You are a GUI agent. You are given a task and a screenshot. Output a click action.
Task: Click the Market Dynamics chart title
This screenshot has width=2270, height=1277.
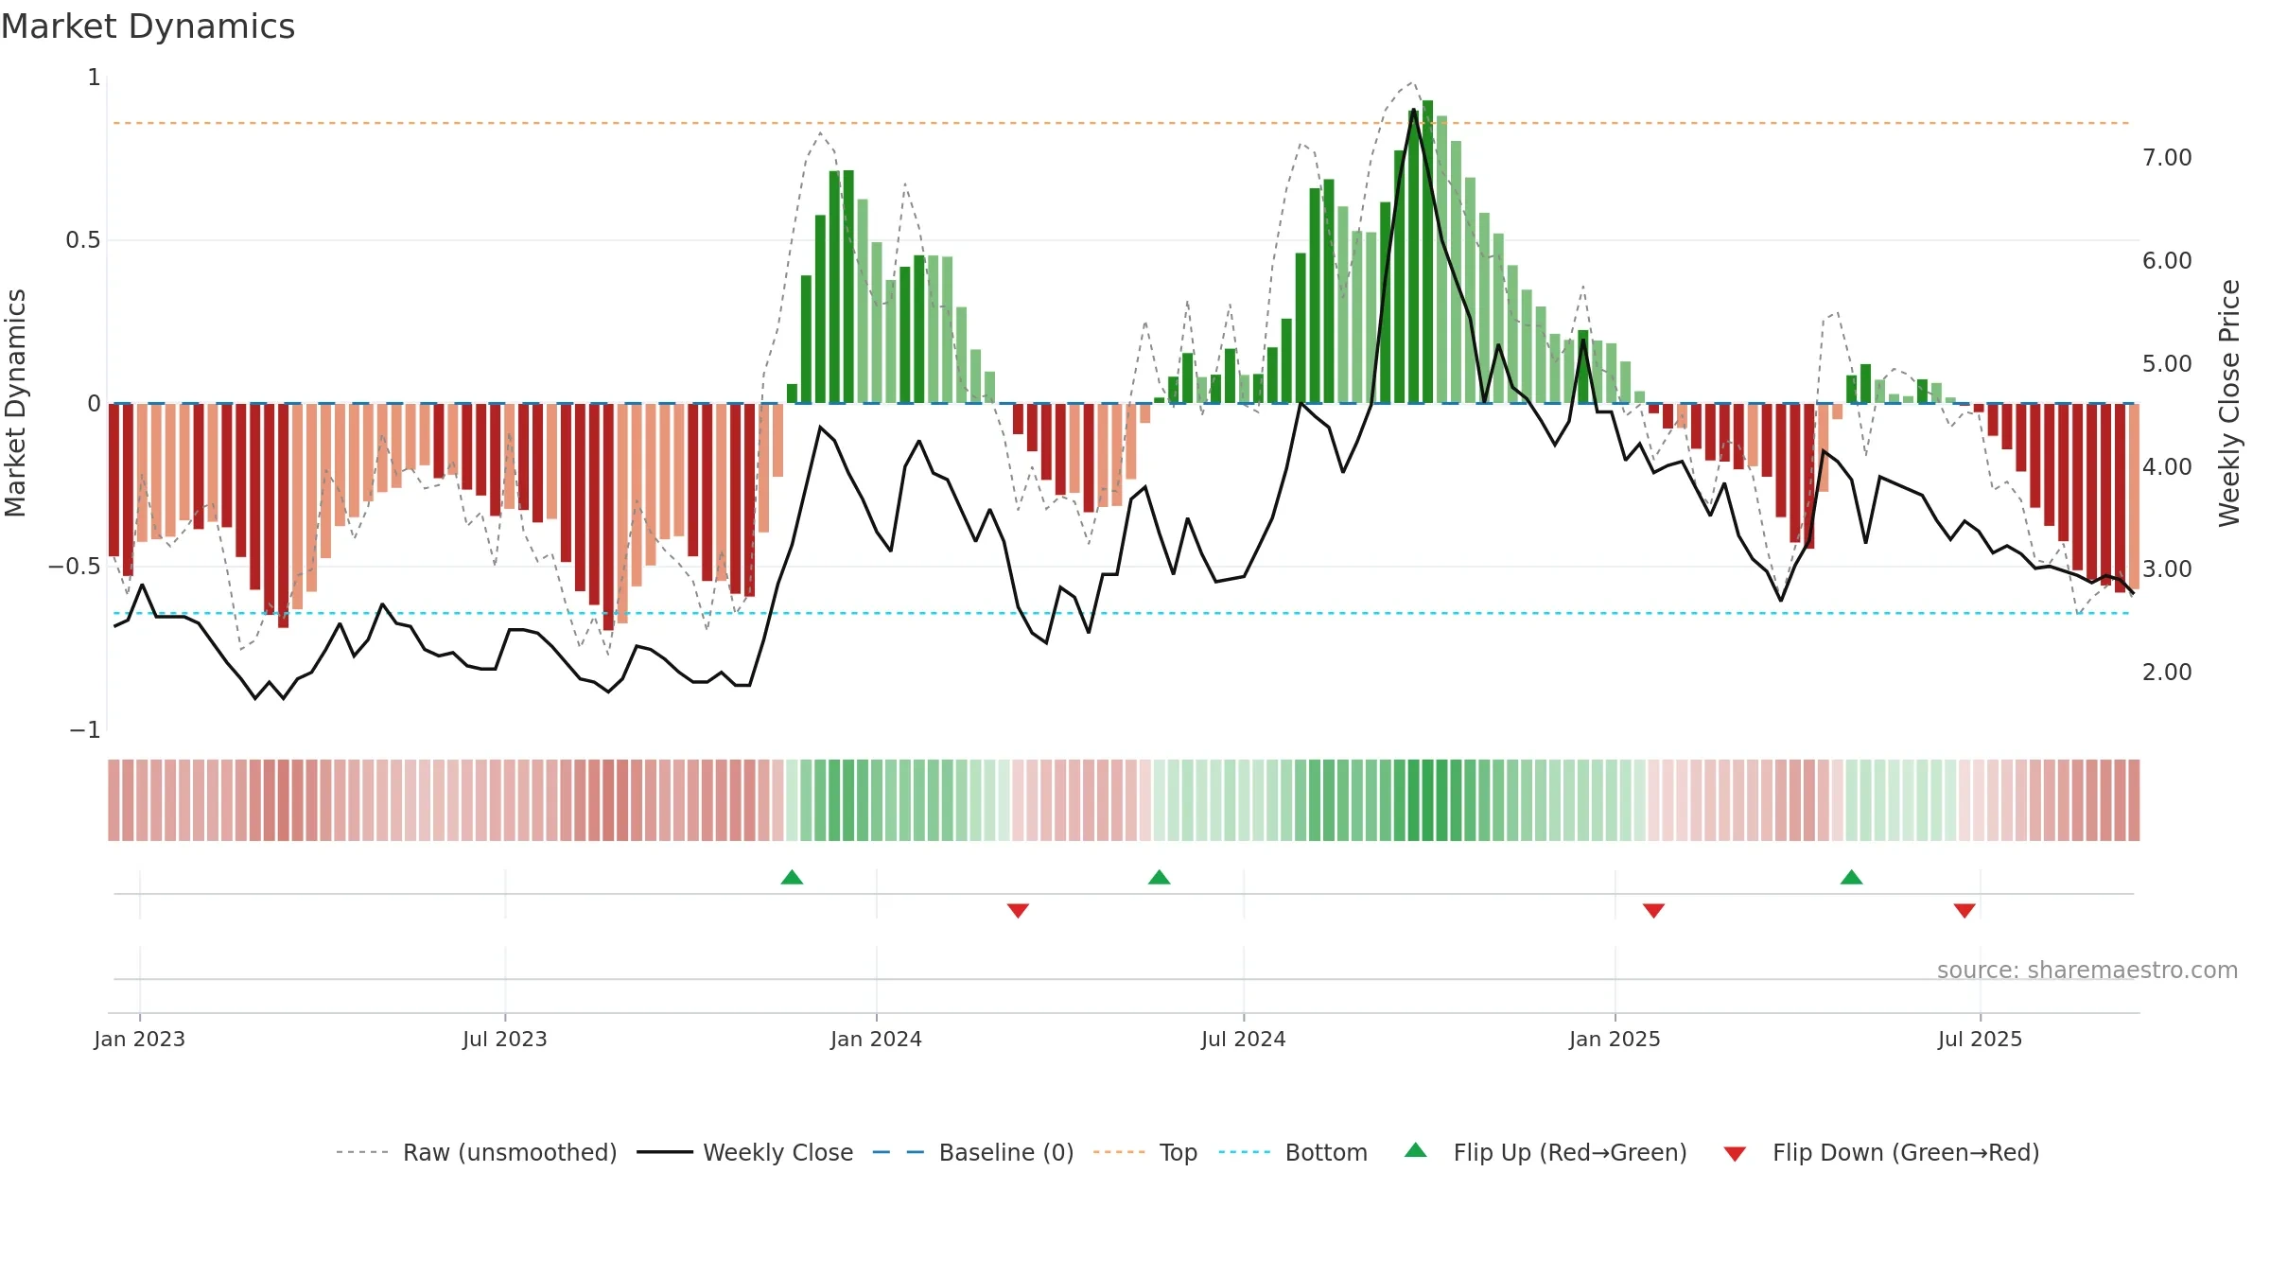[148, 26]
